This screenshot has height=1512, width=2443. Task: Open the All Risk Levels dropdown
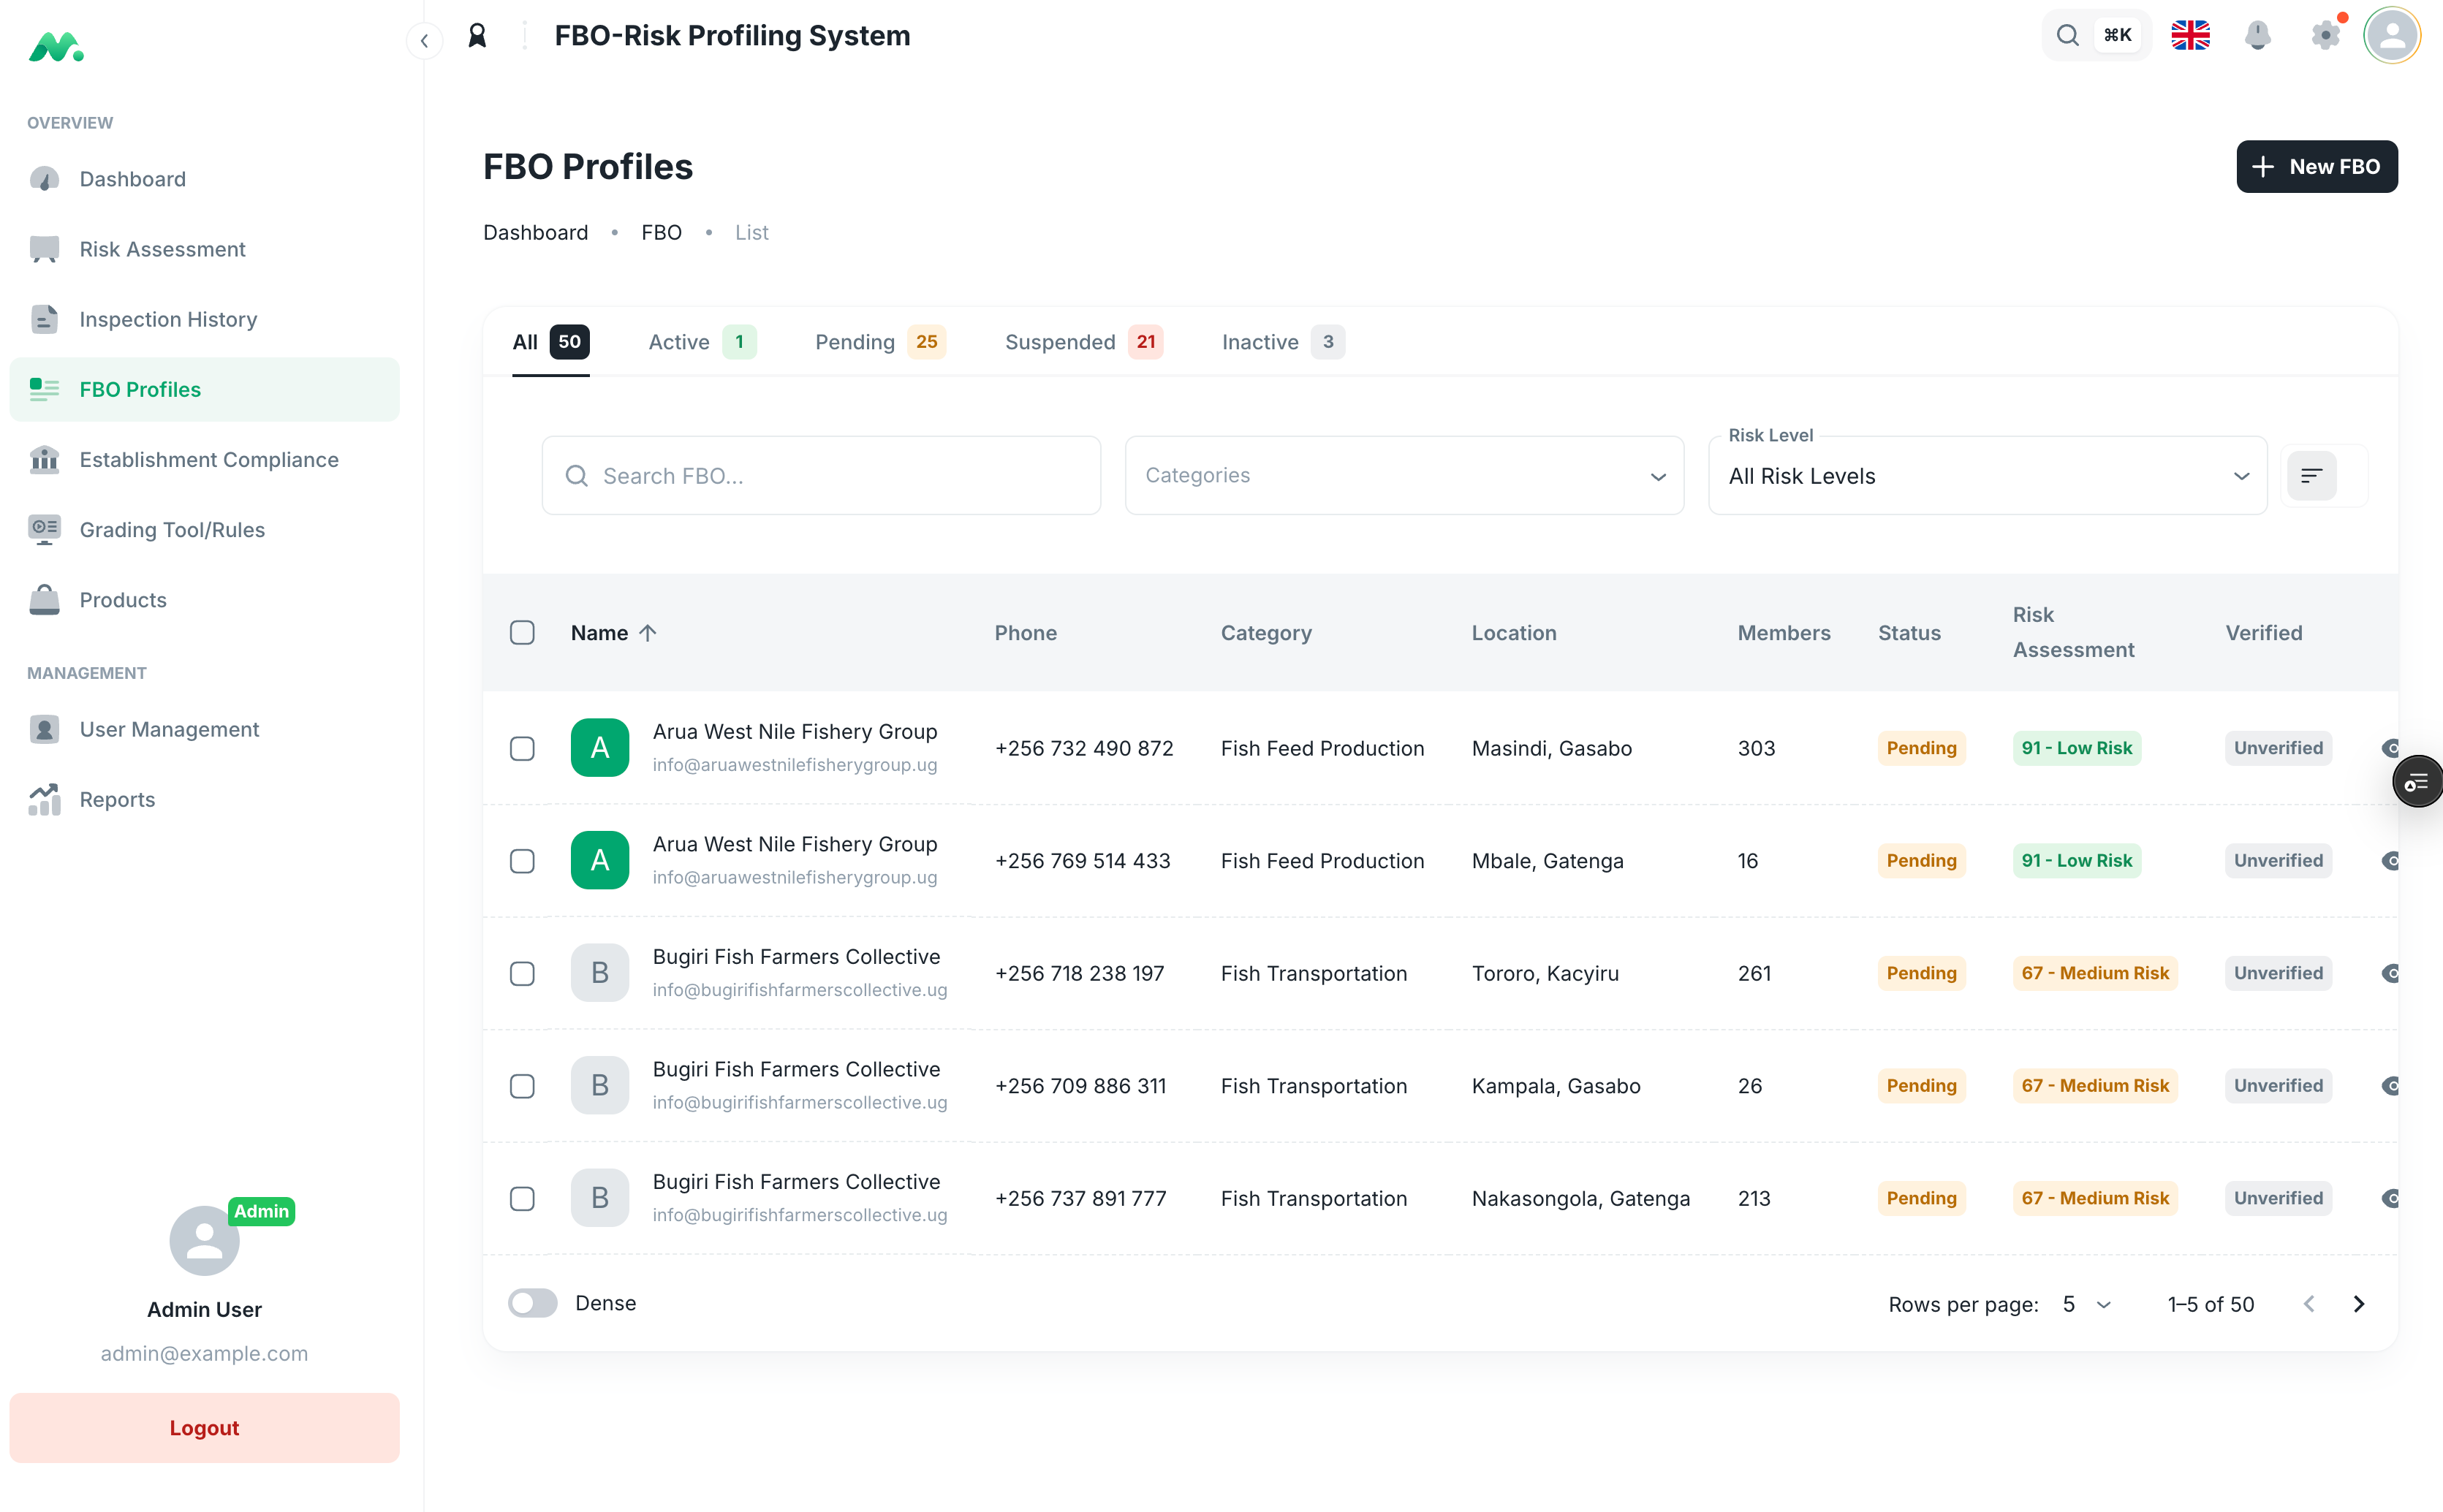click(x=1987, y=476)
